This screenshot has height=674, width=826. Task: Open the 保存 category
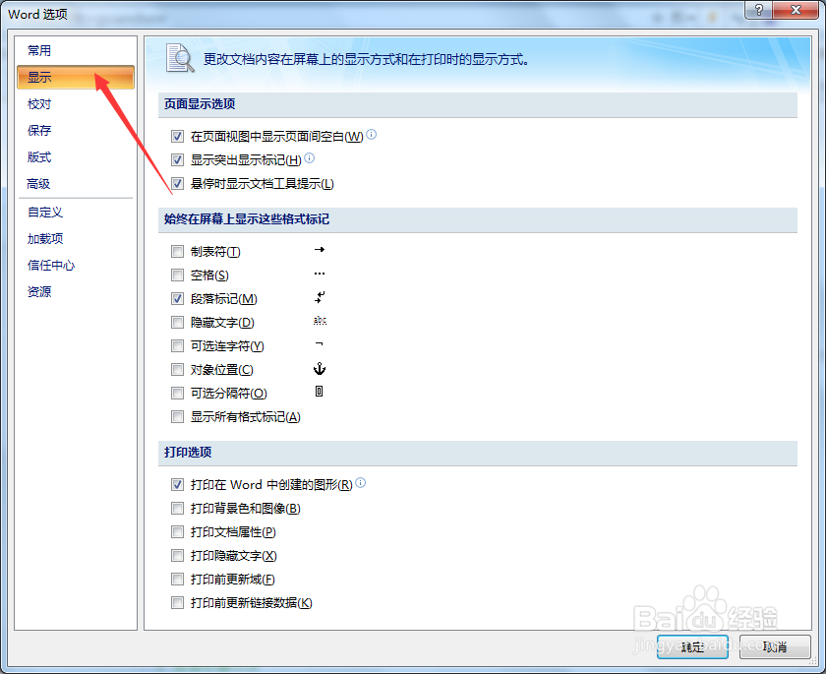pos(76,130)
